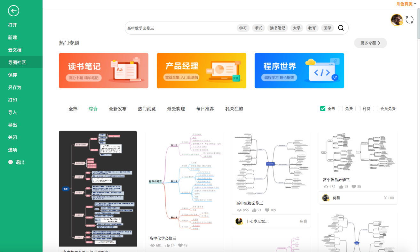420x252 pixels.
Task: Click heart icon on 高中政治必修三
Action: coord(354,187)
